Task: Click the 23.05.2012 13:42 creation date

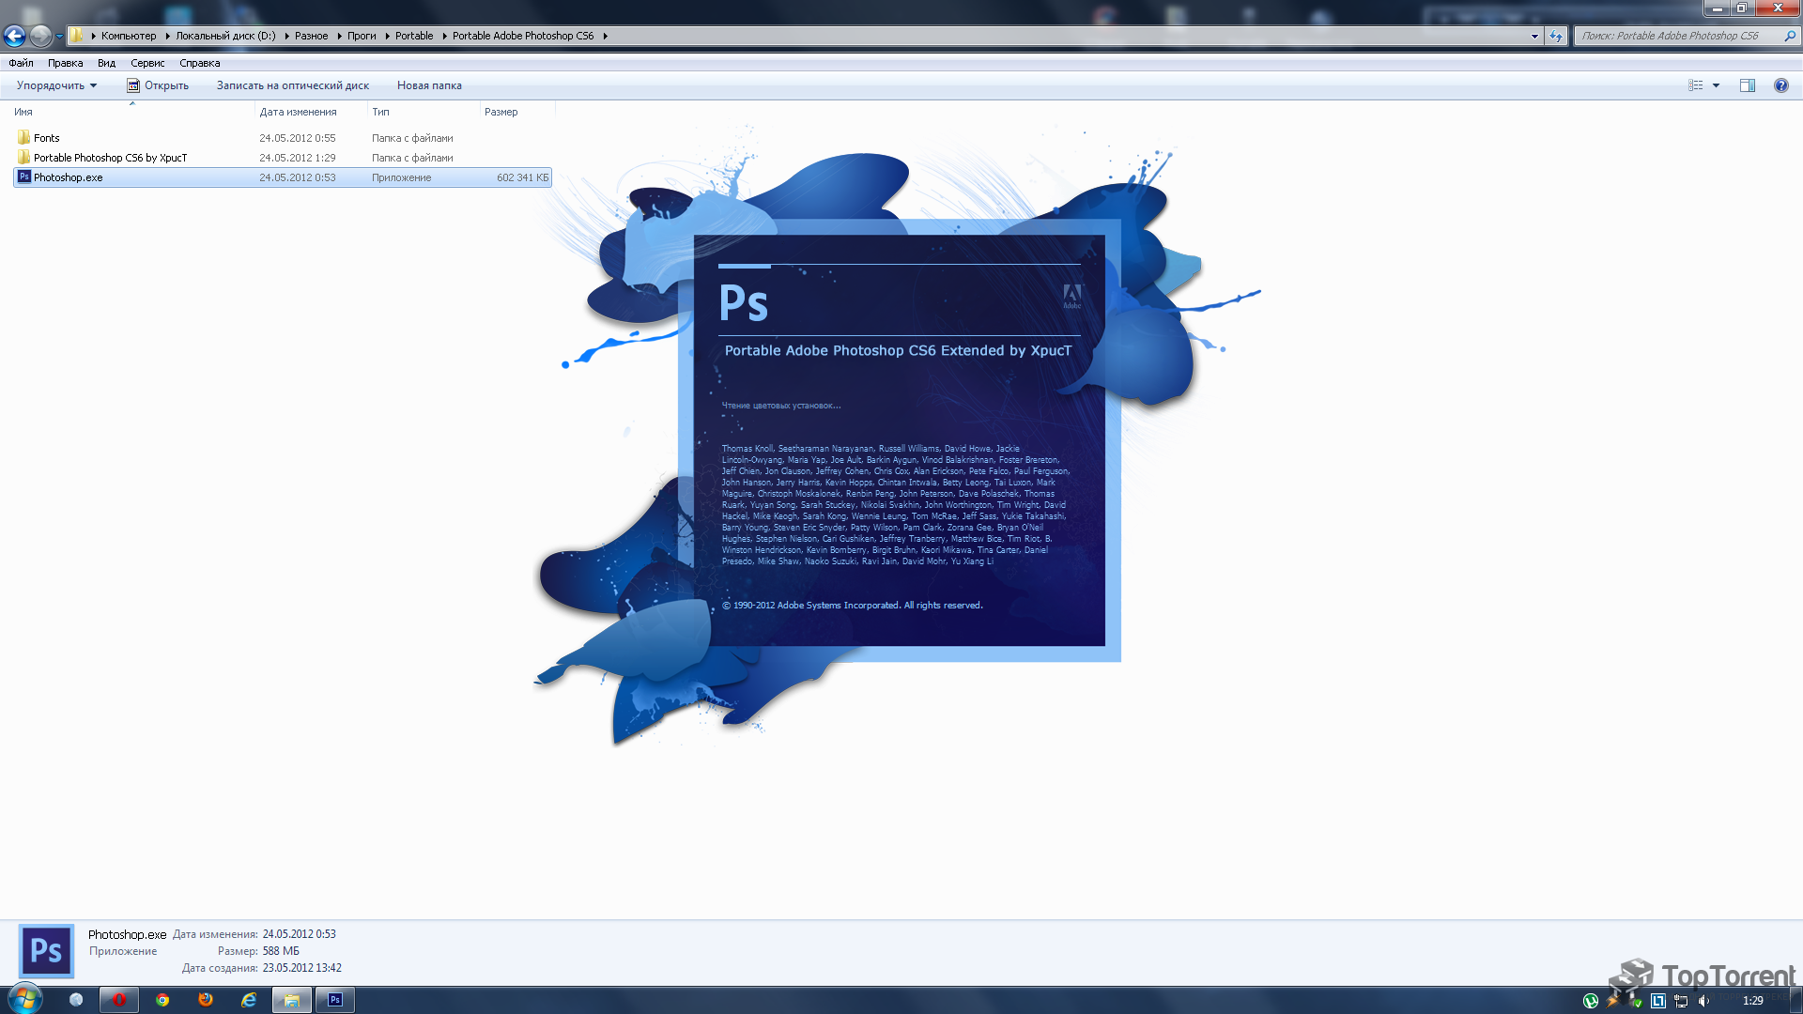Action: [x=301, y=968]
